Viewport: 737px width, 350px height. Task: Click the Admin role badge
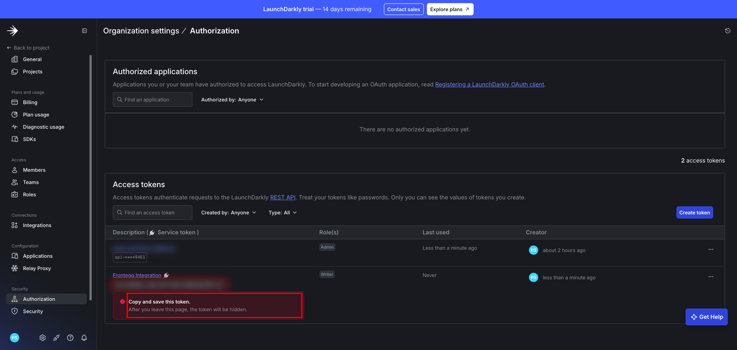[x=327, y=247]
